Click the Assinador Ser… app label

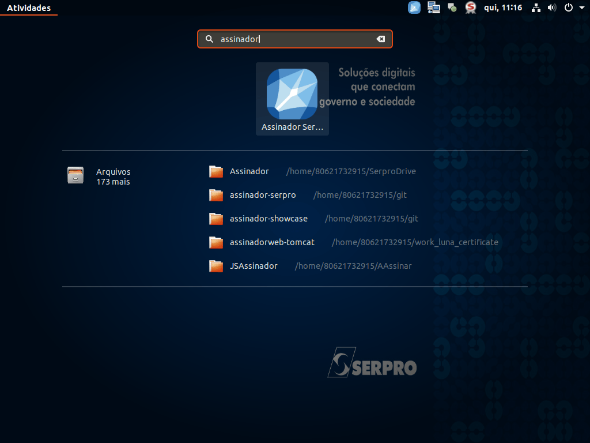[292, 127]
